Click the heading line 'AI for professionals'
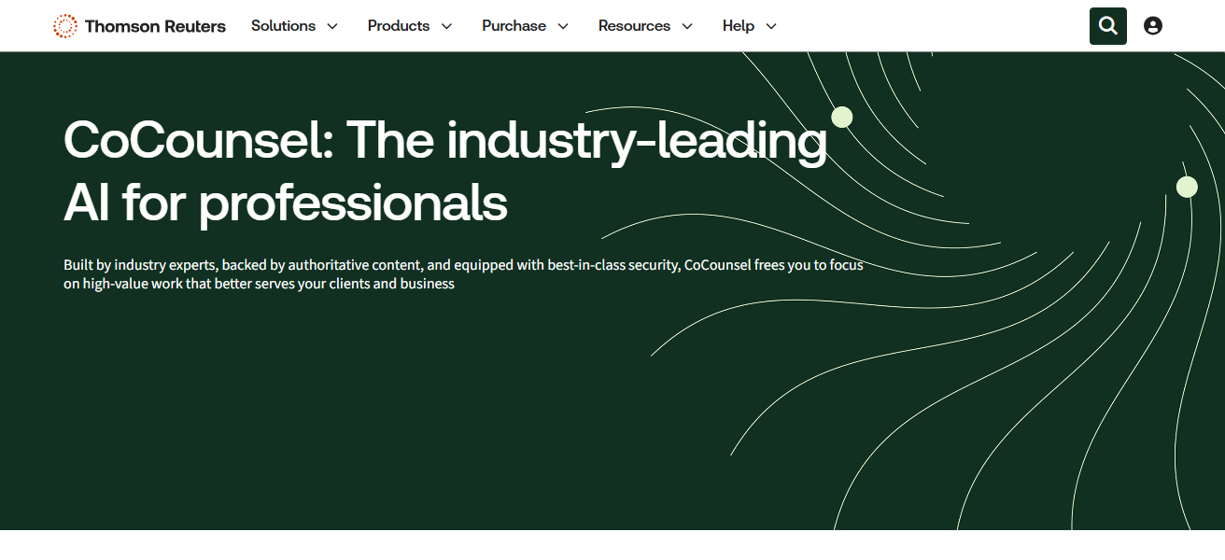Viewport: 1225px width, 560px height. (x=286, y=203)
